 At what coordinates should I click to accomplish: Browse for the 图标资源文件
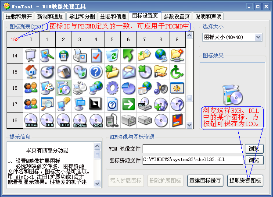point(254,160)
